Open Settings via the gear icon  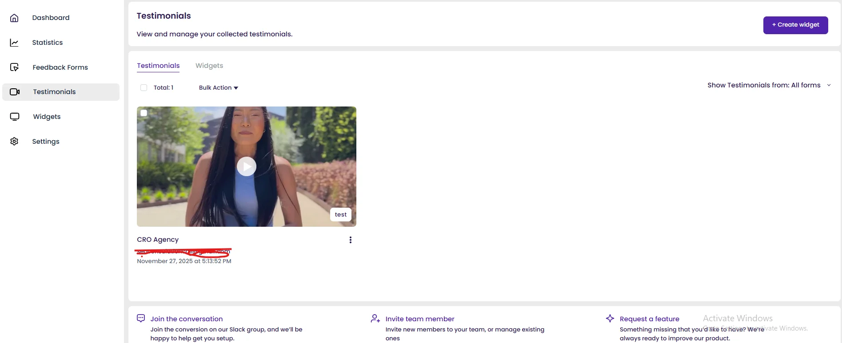coord(14,142)
